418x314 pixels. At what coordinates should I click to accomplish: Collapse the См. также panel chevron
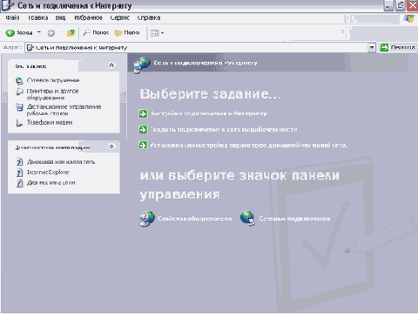point(111,65)
